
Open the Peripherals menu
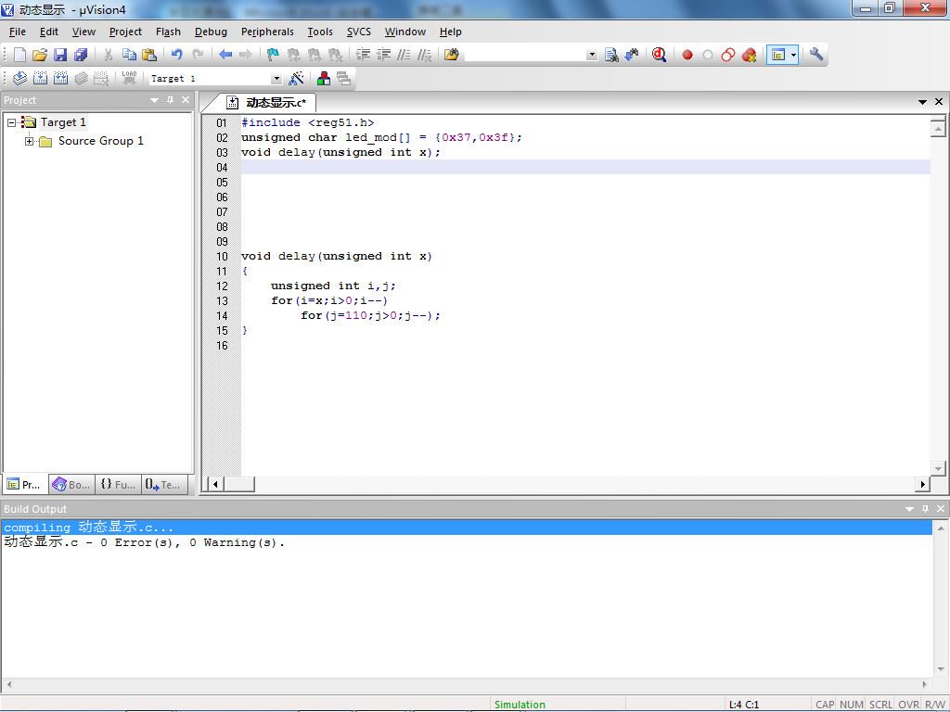(267, 32)
